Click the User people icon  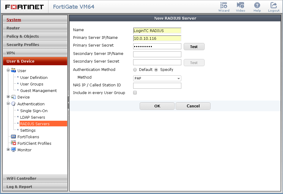pos(13,71)
